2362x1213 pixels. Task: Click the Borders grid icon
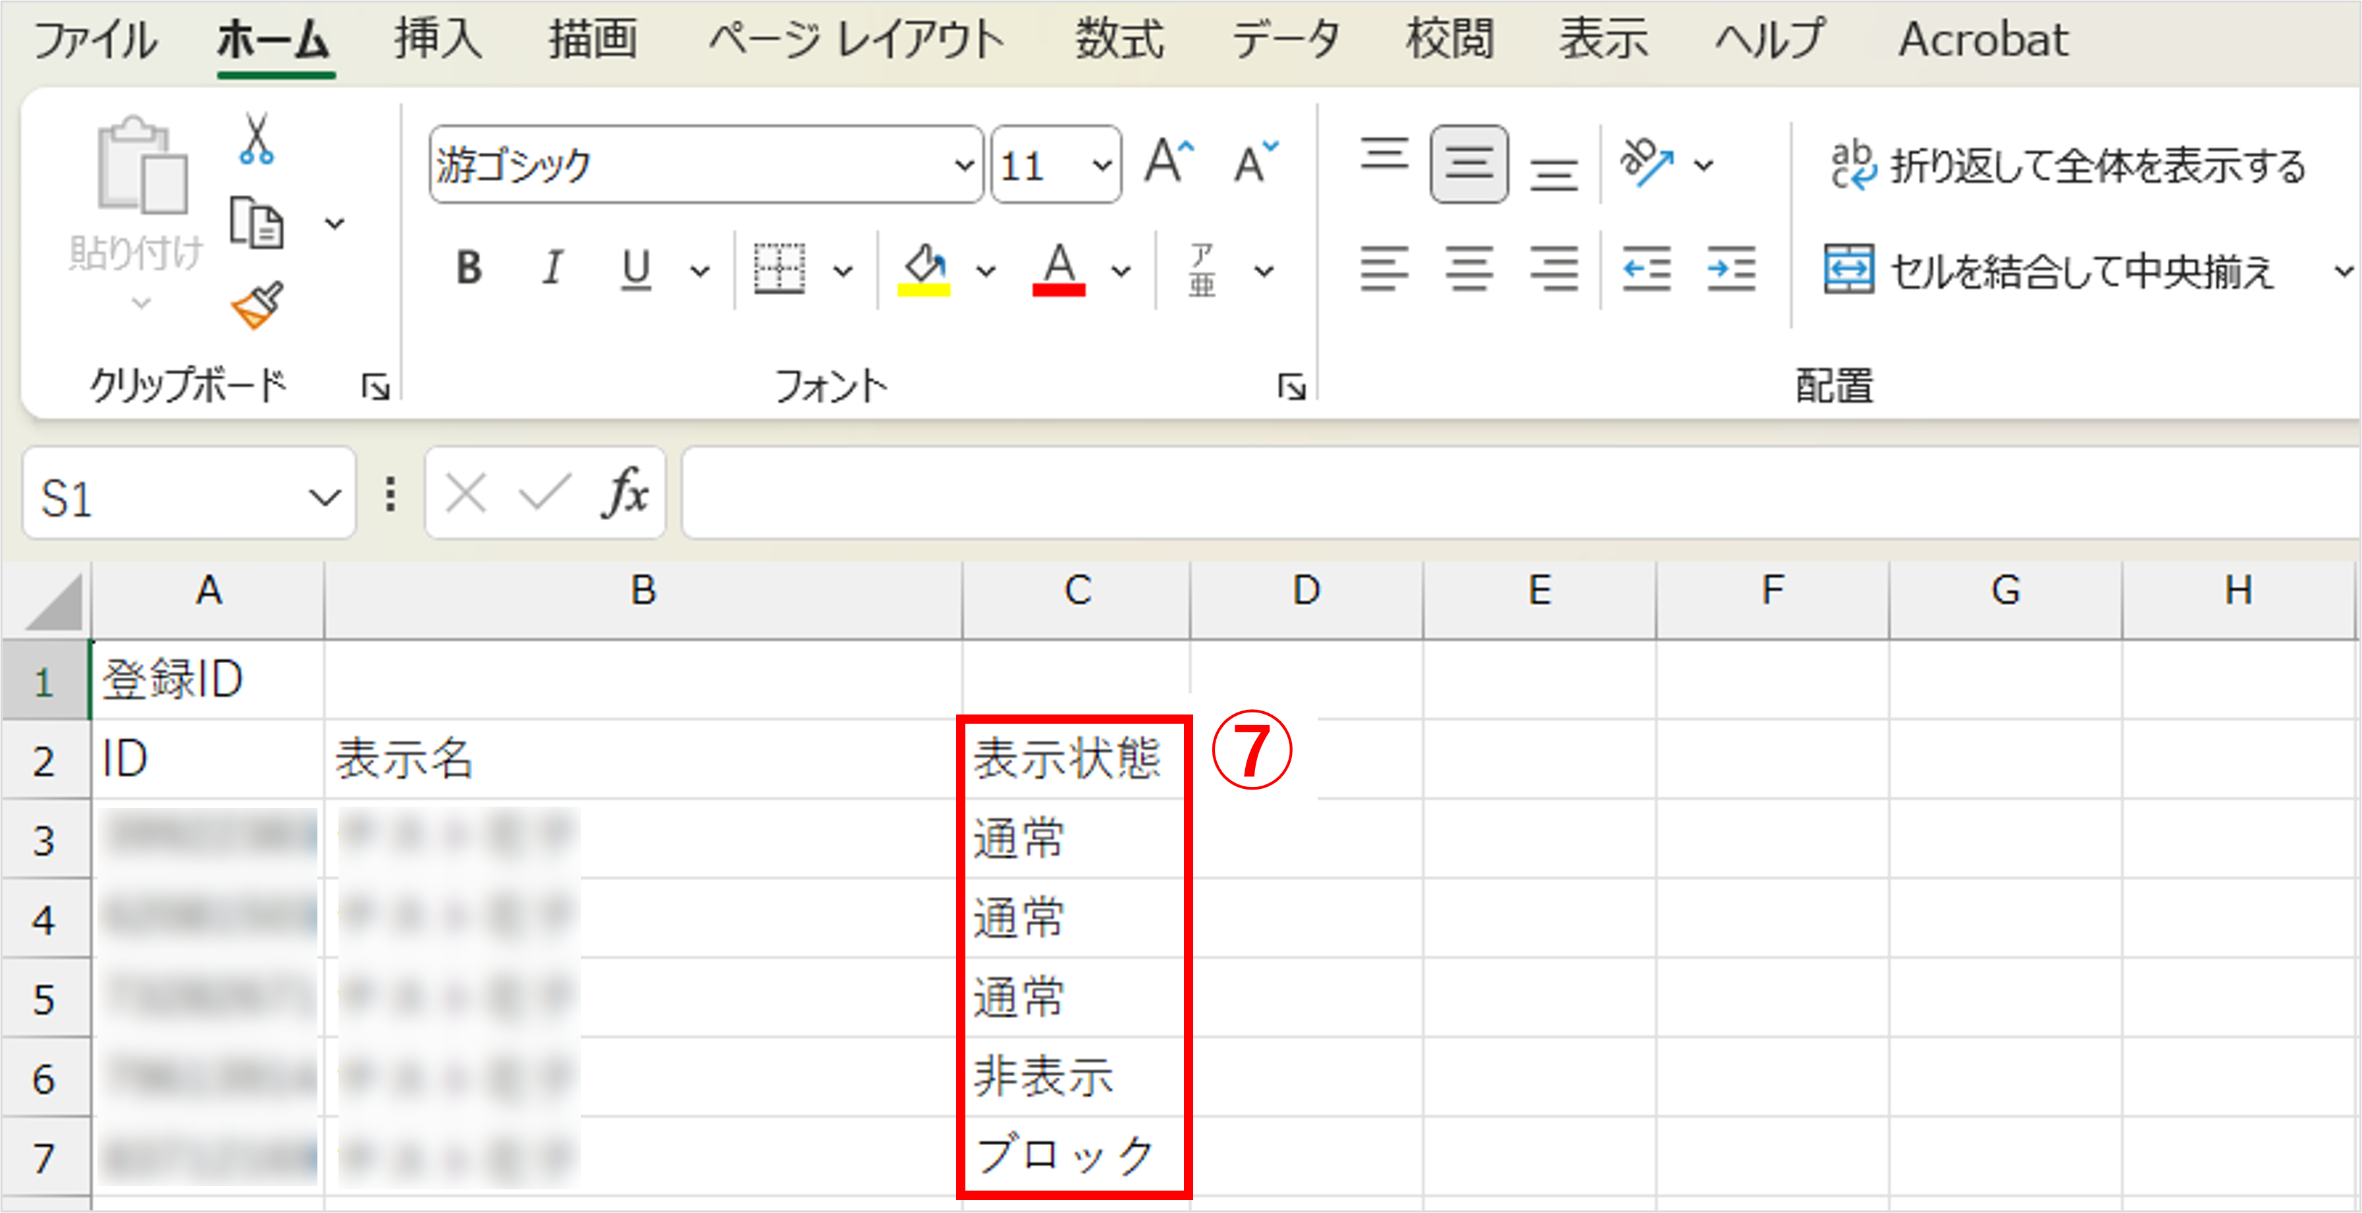point(778,269)
